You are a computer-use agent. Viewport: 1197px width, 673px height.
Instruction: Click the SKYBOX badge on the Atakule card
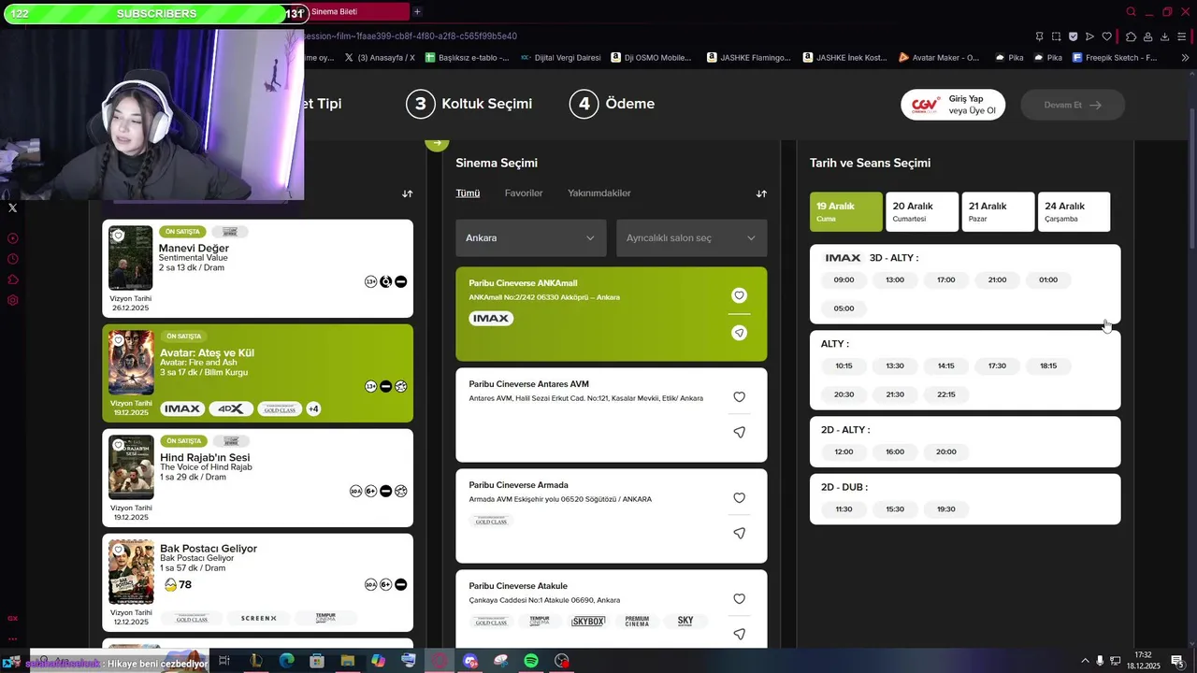(x=588, y=622)
